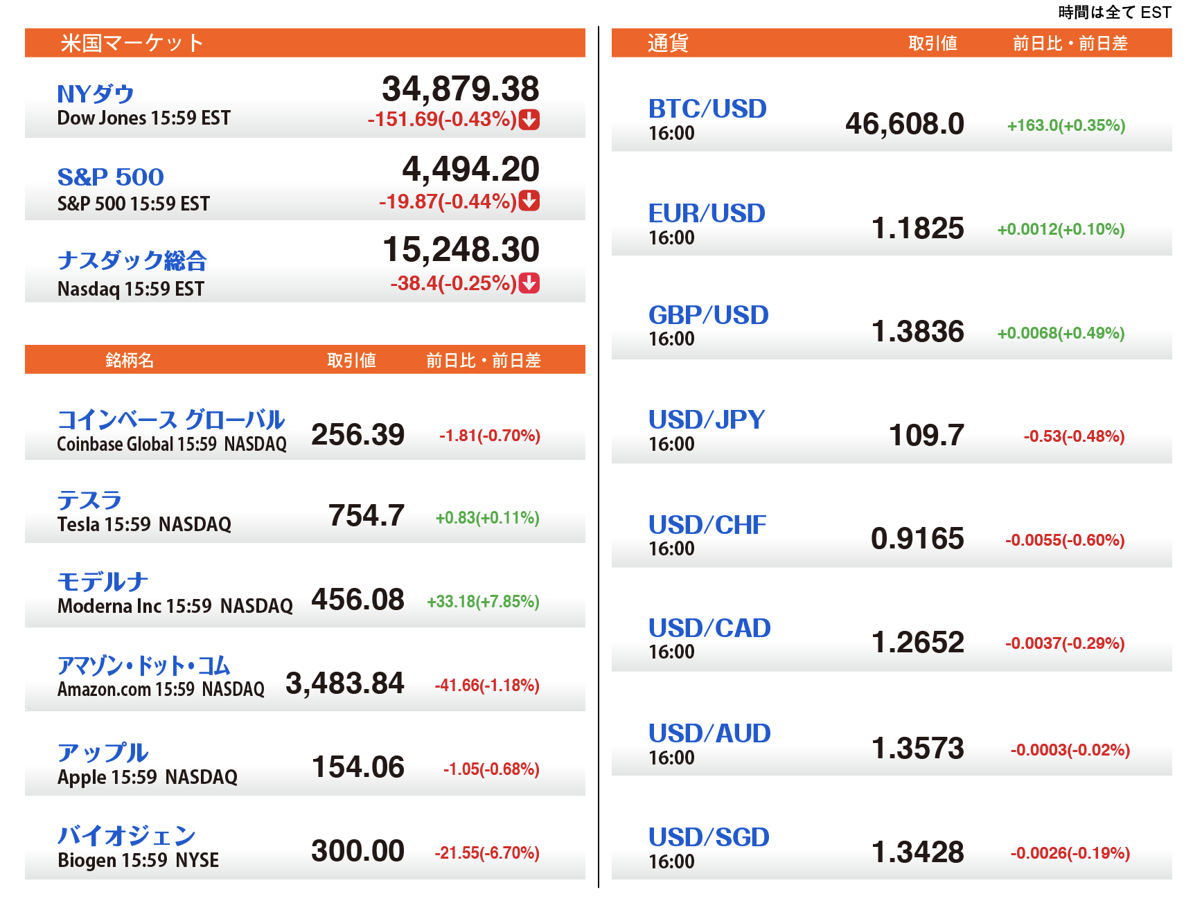Open the バイオジェン stock link
Image resolution: width=1193 pixels, height=903 pixels.
[126, 836]
